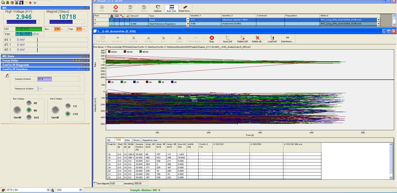The height and width of the screenshot is (193, 397).
Task: Toggle the 29/28 ratio trace legend swatch
Action: point(109,52)
